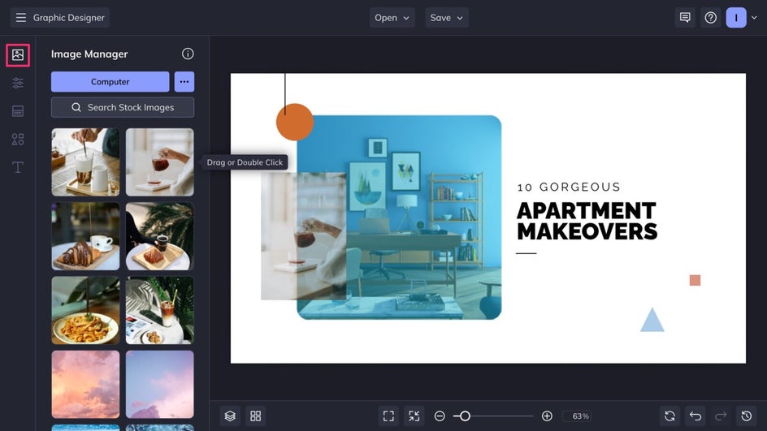This screenshot has height=431, width=767.
Task: Redo the last action
Action: pyautogui.click(x=721, y=416)
